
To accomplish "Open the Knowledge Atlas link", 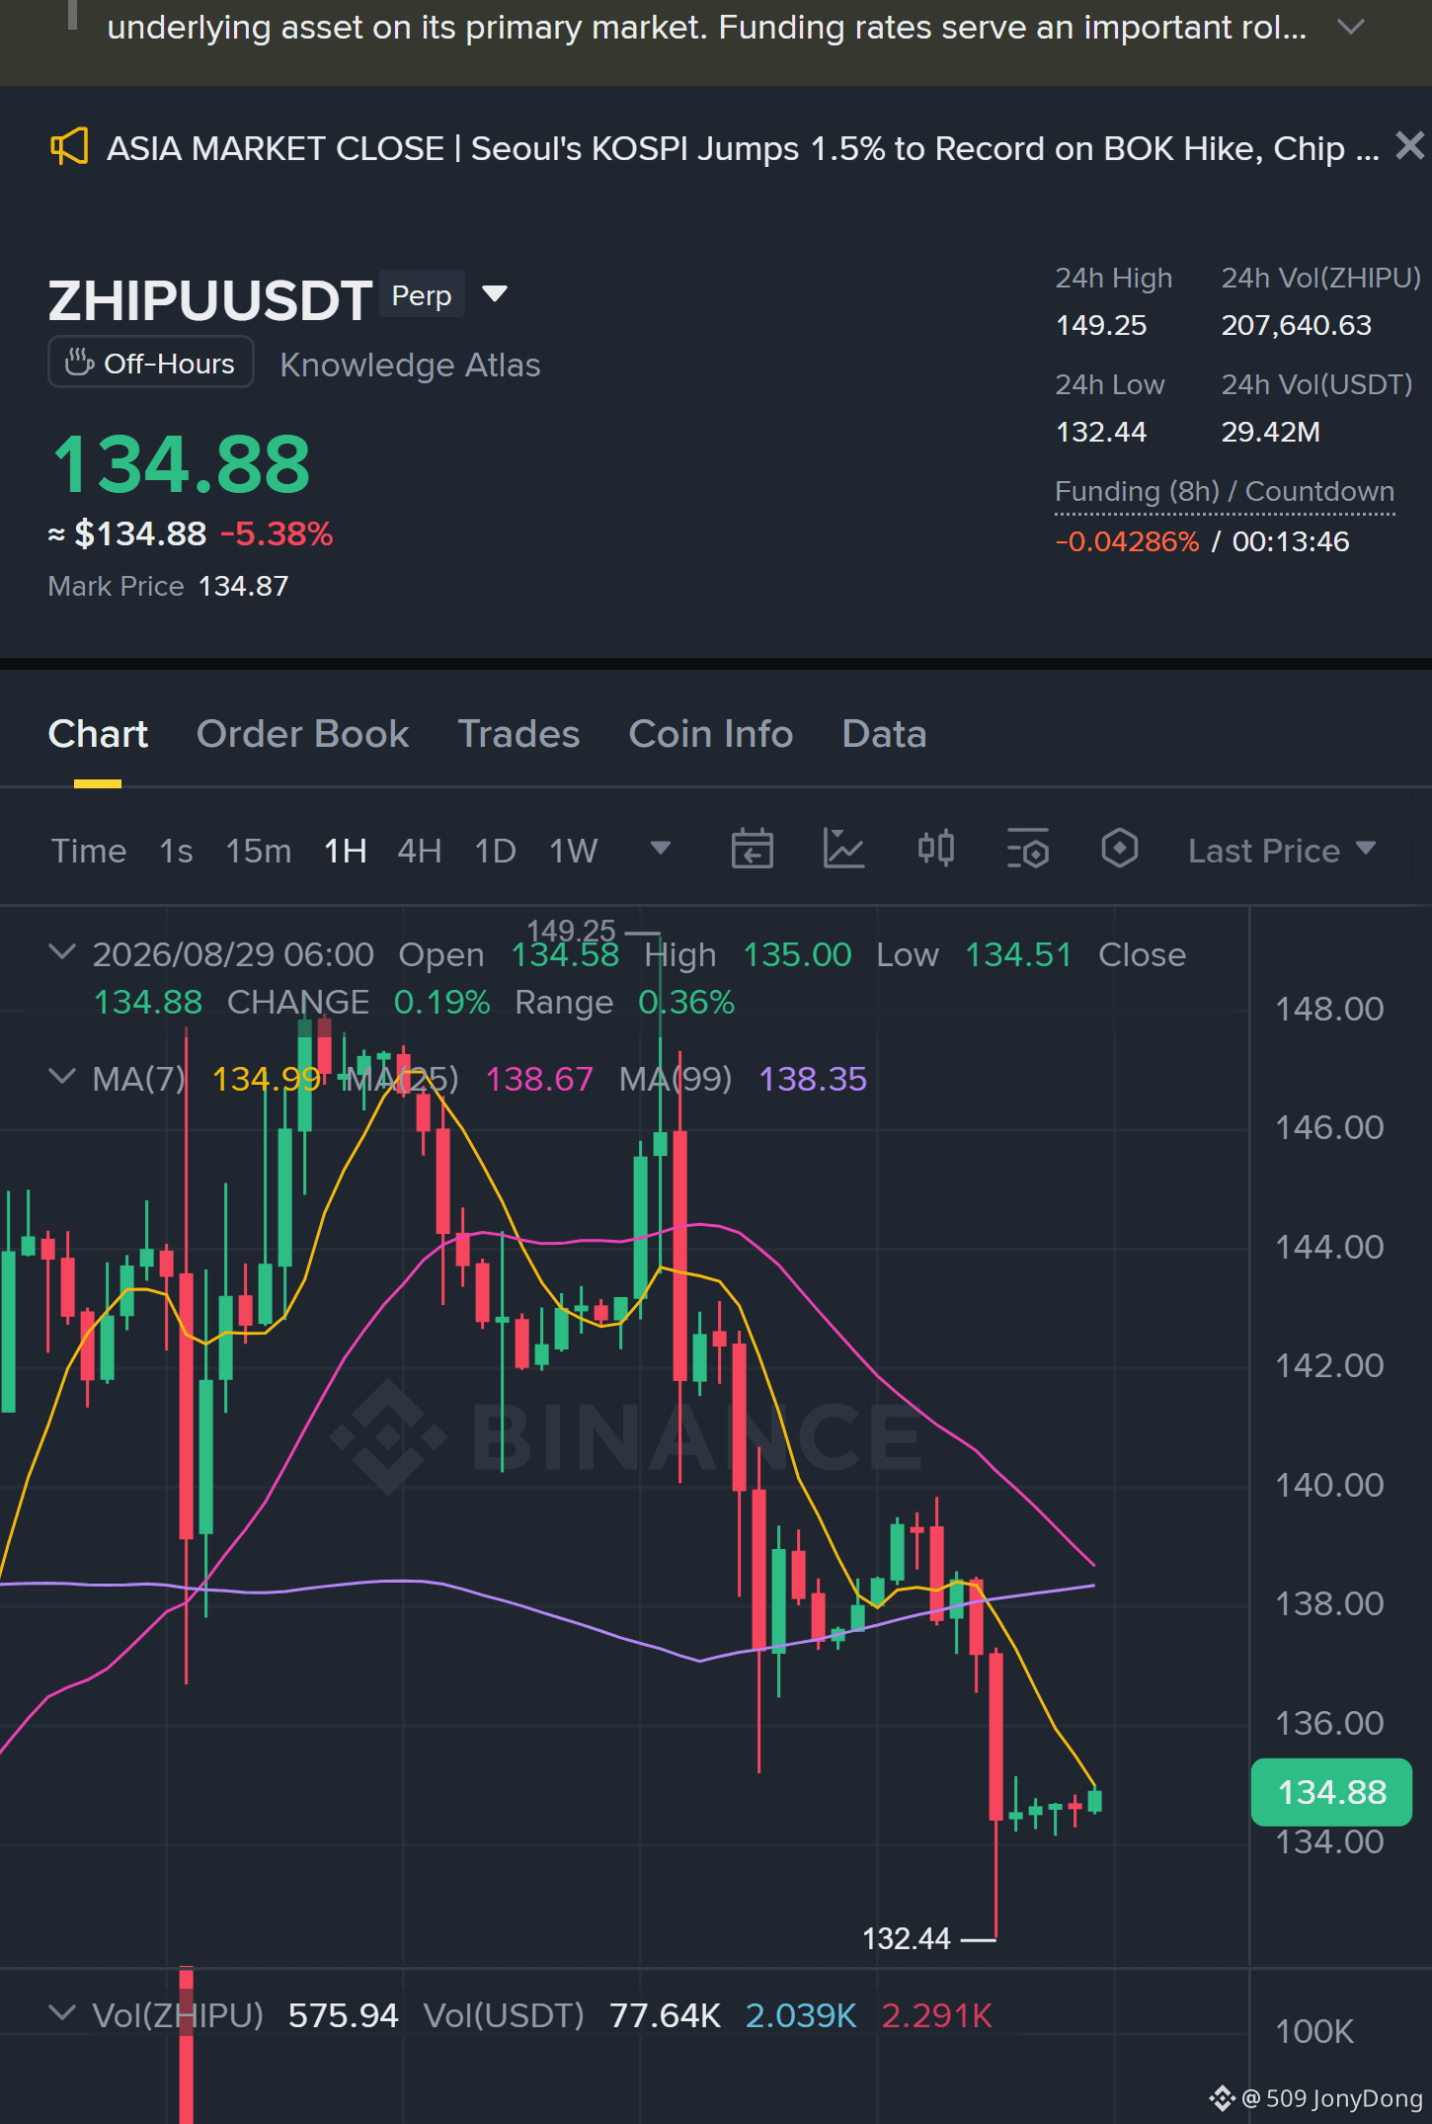I will click(x=410, y=365).
